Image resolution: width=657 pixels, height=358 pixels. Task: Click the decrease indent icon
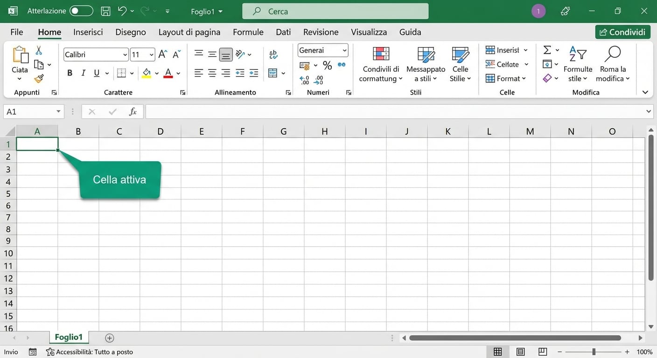click(240, 73)
